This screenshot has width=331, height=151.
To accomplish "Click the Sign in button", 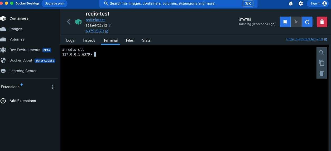I will tap(318, 3).
